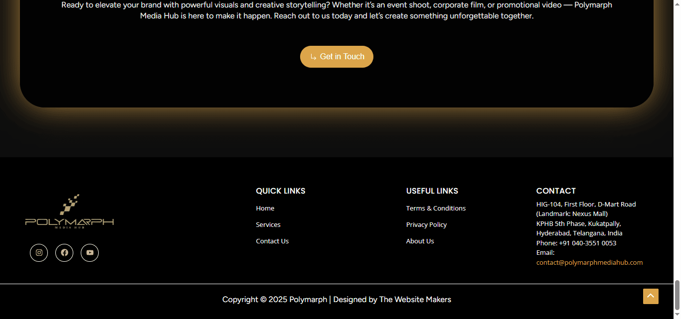
Task: Visit the YouTube channel icon
Action: 90,253
